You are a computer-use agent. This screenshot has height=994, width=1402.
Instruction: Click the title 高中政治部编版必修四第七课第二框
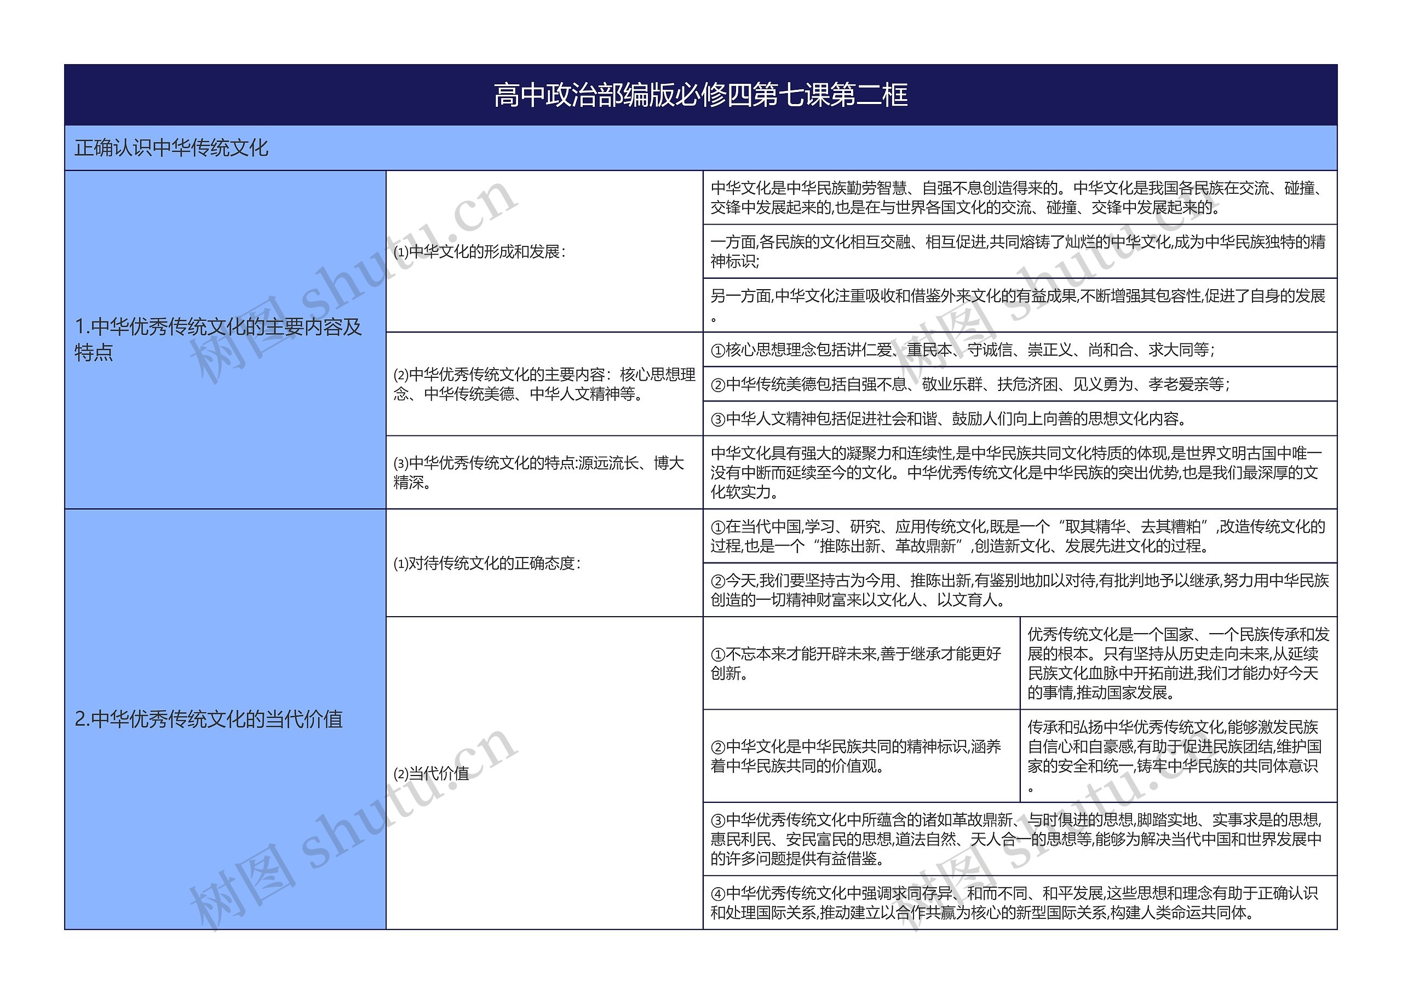point(700,95)
